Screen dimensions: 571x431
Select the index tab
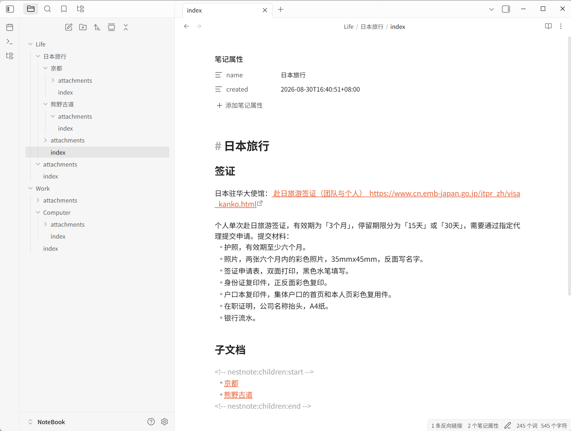227,10
